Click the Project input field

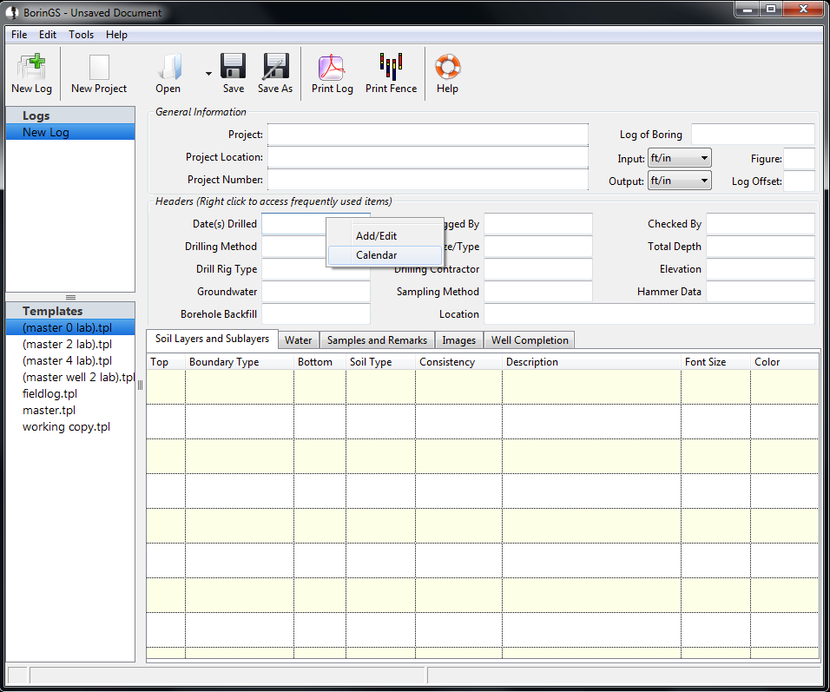pyautogui.click(x=428, y=135)
